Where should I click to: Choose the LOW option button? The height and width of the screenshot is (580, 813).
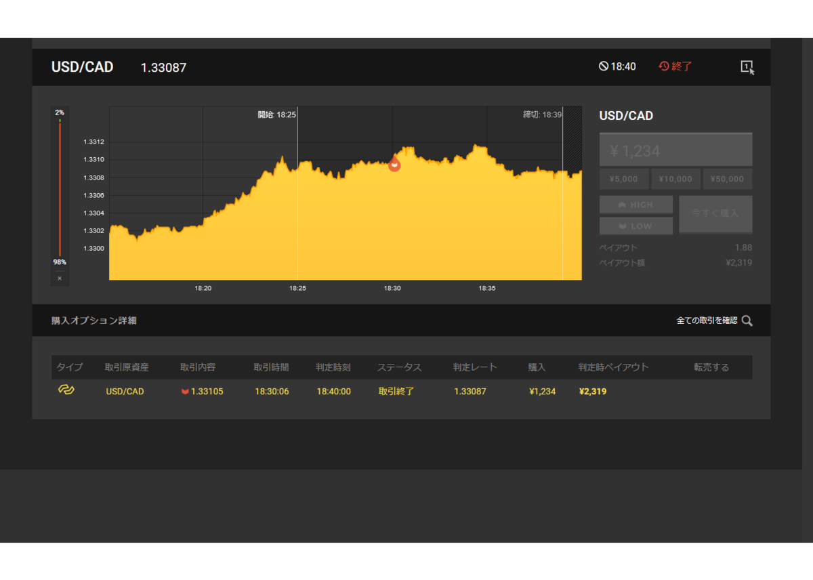635,226
